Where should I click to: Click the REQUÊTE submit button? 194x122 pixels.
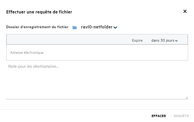181,116
